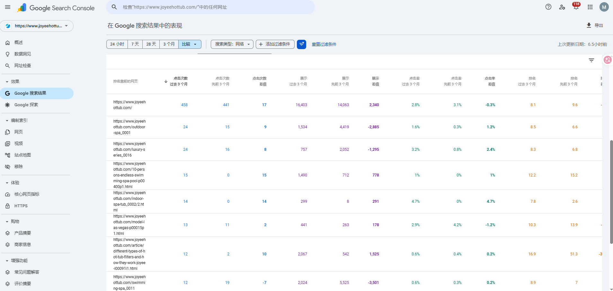This screenshot has width=613, height=291.
Task: Click the URL inspection search field
Action: click(210, 7)
